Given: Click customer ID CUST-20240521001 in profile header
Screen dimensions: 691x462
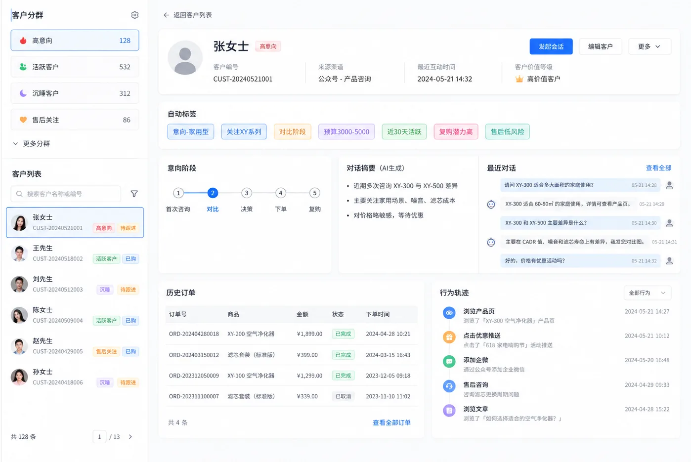Looking at the screenshot, I should pyautogui.click(x=243, y=79).
